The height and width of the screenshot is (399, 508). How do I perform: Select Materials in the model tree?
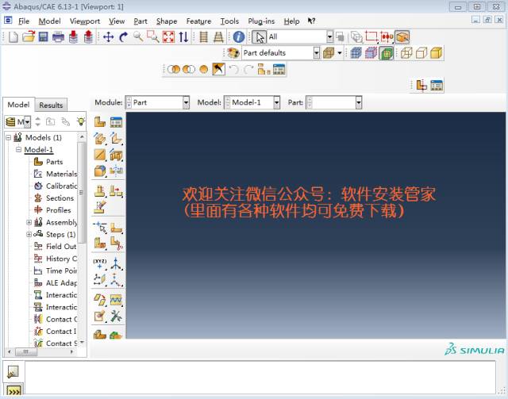(61, 174)
